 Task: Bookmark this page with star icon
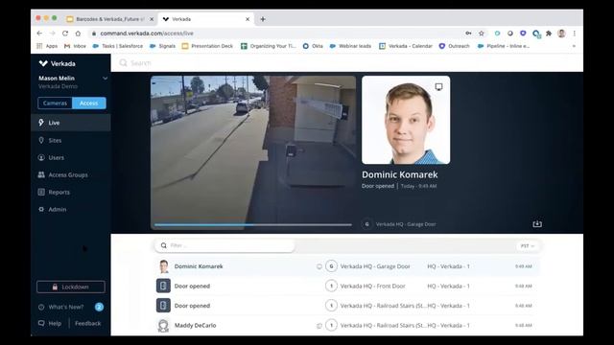(x=482, y=34)
